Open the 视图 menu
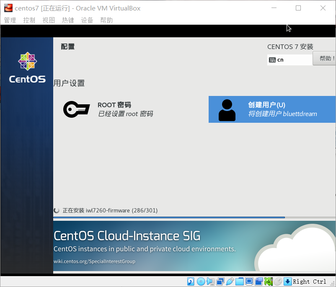Viewport: 336px width, 287px height. pyautogui.click(x=49, y=20)
